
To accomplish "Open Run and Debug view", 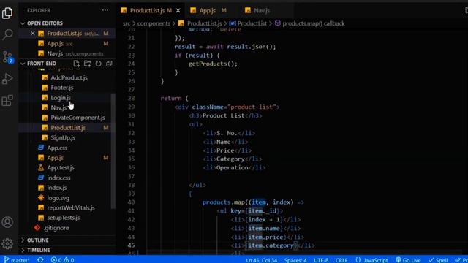I will (7, 79).
